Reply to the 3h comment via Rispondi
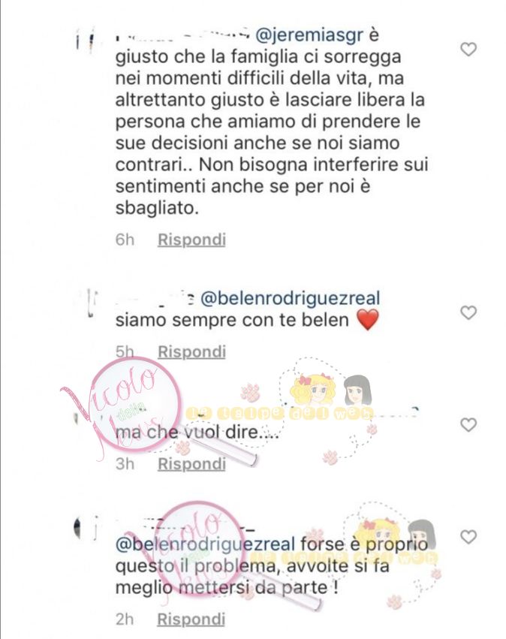This screenshot has width=506, height=639. 191,464
